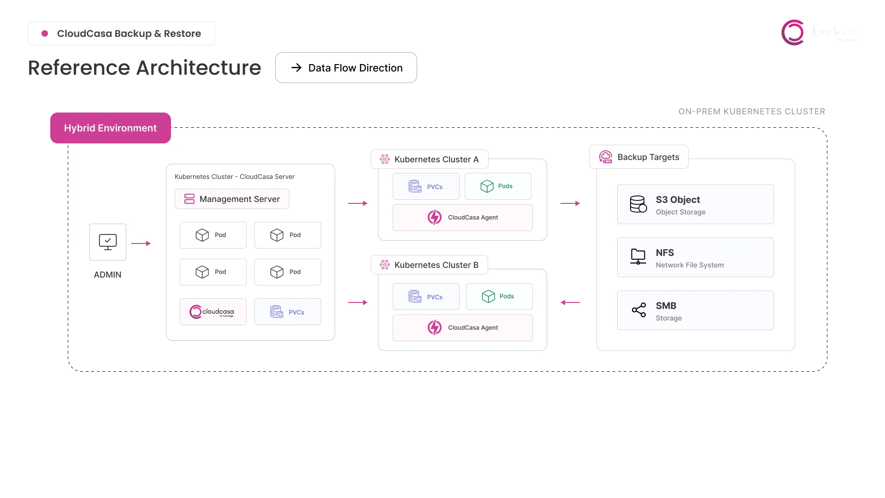
Task: Click the CloudCasa Agent lightning icon in Cluster A
Action: (x=435, y=217)
